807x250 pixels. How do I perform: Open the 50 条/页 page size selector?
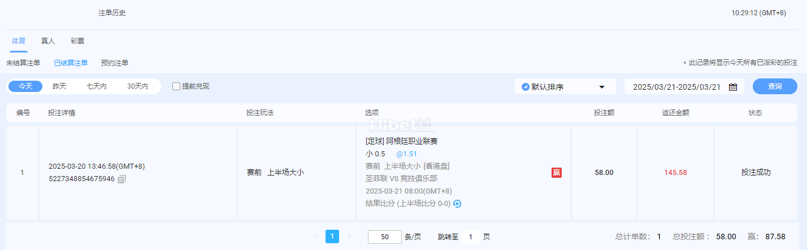click(x=384, y=237)
